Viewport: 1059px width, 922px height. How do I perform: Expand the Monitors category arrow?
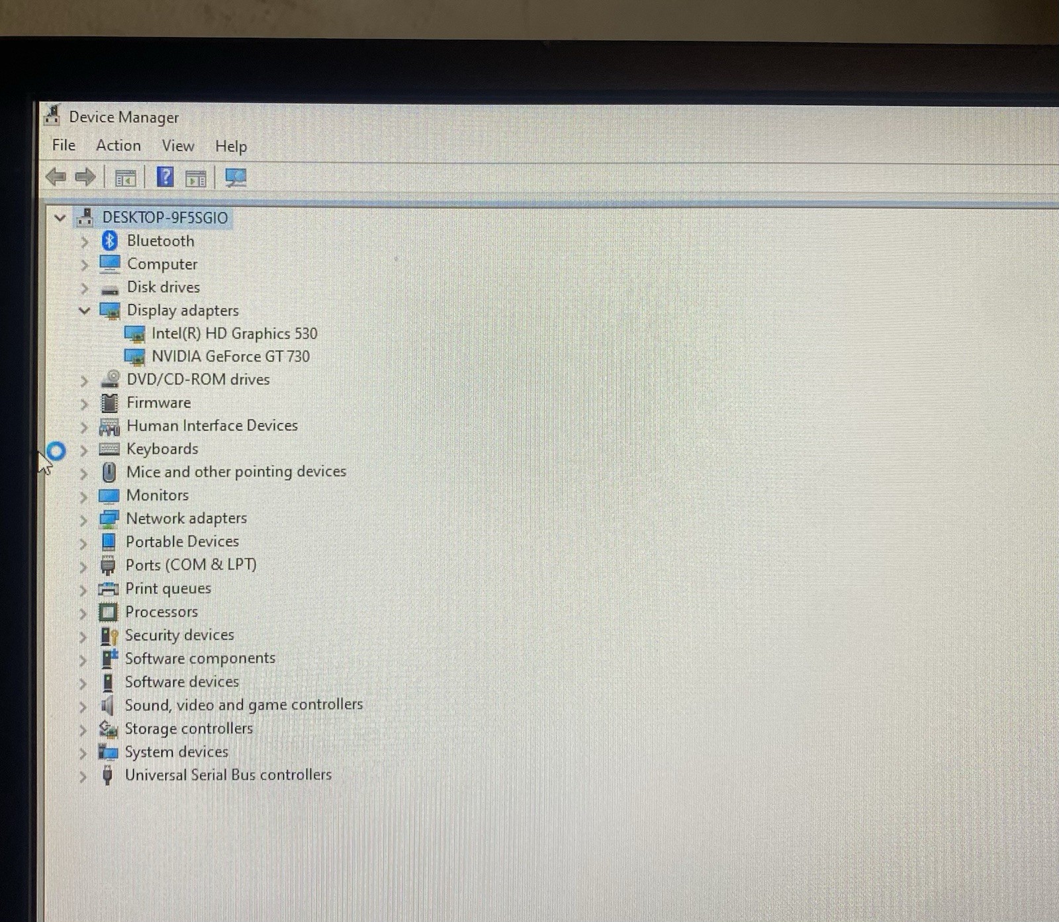click(x=83, y=496)
